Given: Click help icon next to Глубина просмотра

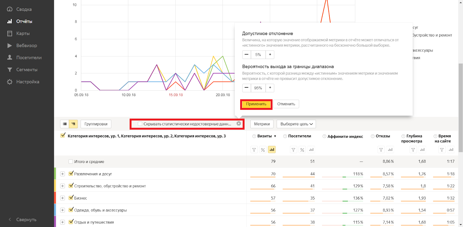Looking at the screenshot, I should click(403, 136).
